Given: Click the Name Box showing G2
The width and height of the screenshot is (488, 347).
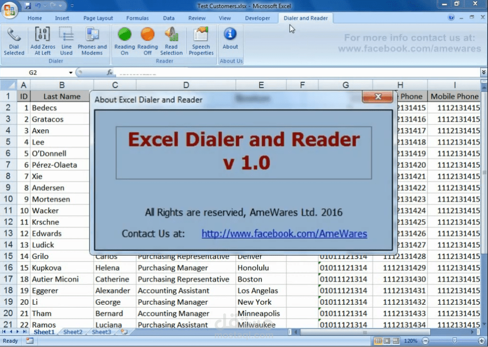Looking at the screenshot, I should [33, 73].
